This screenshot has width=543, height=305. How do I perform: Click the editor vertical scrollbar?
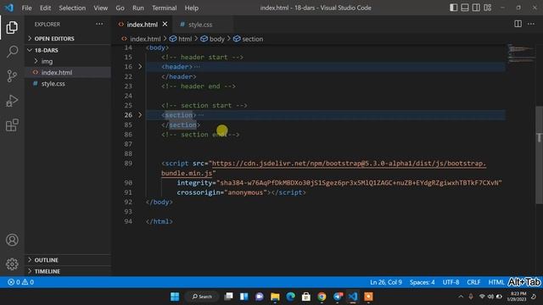click(540, 155)
